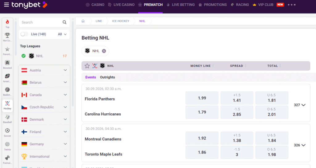
Task: Select Basketball sidebar icon
Action: point(7,90)
